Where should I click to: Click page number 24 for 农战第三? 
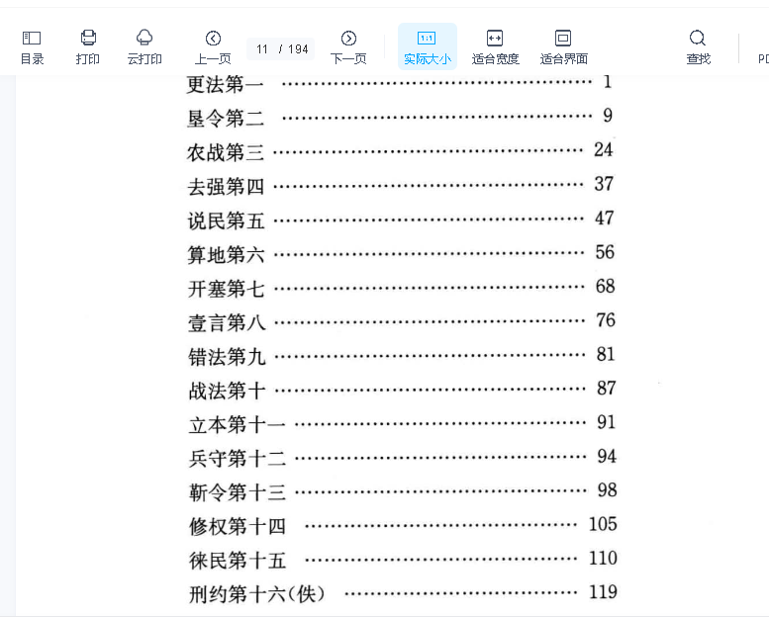point(604,150)
